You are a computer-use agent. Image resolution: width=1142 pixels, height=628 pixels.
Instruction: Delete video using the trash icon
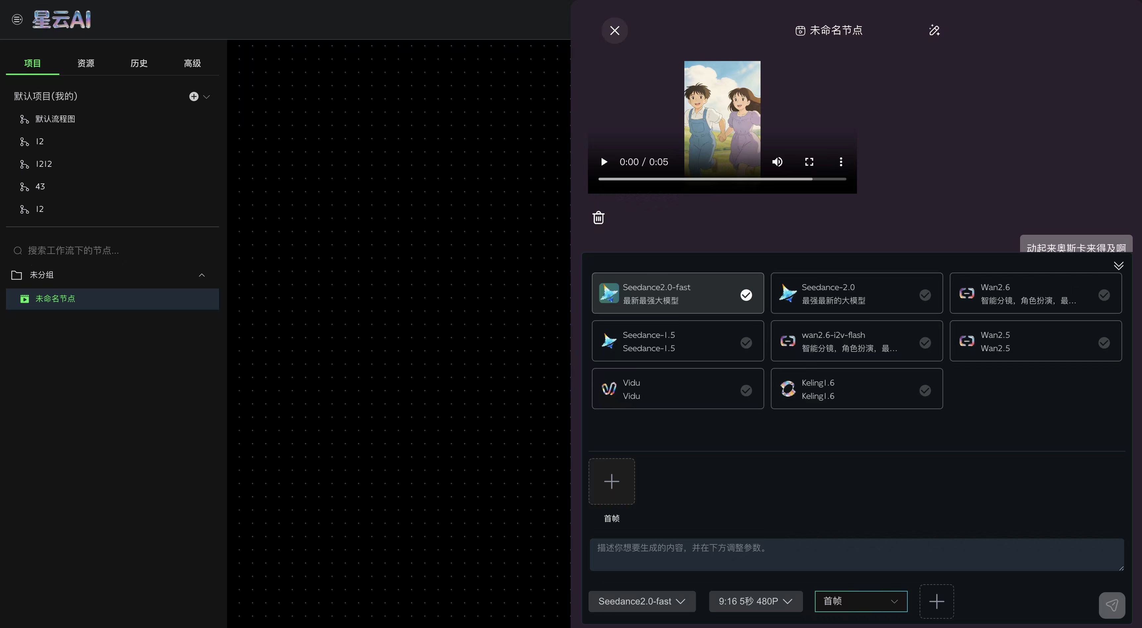pyautogui.click(x=599, y=217)
